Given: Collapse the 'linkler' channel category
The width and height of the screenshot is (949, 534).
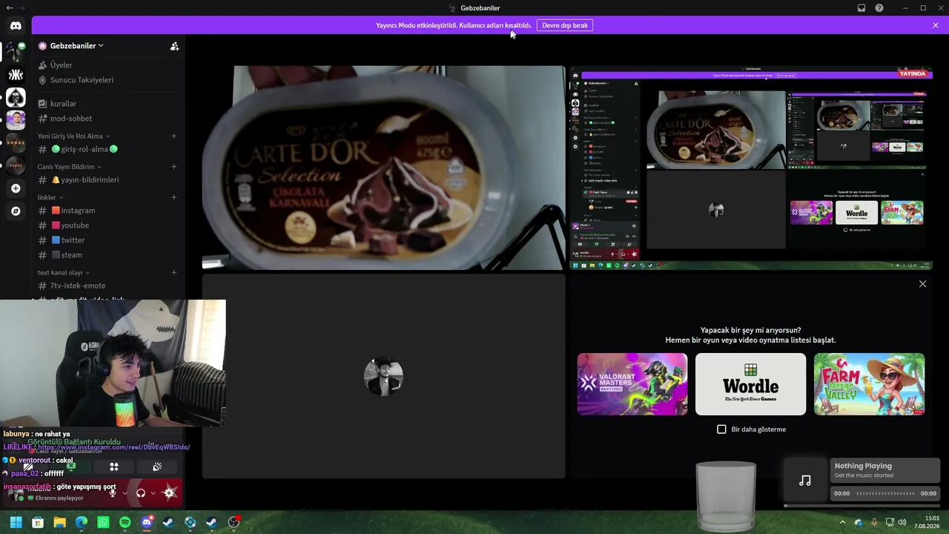Looking at the screenshot, I should point(50,197).
